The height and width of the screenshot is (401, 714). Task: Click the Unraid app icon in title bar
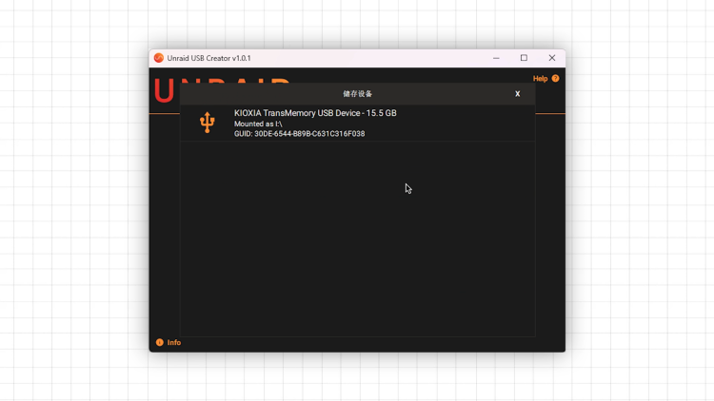pos(158,58)
